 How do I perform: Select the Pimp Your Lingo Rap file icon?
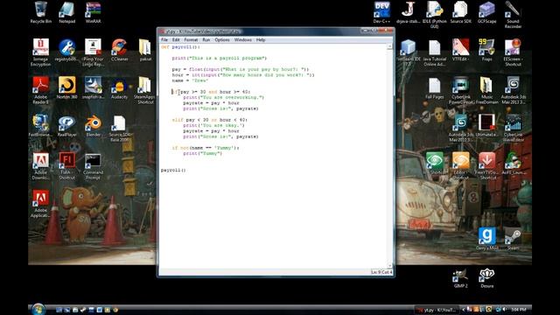(94, 52)
